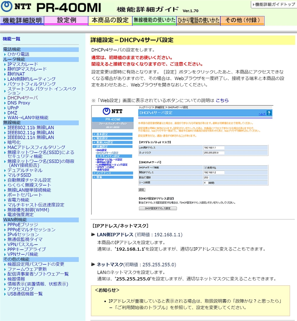Open 無線ネットワーク名(SSID)によるセキュリティ機能 link
297x321 pixels.
coord(41,154)
